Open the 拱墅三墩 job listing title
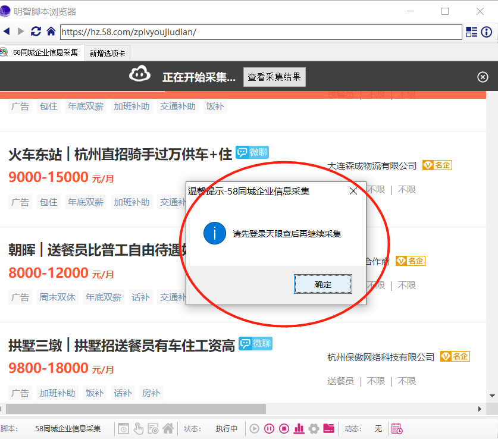The width and height of the screenshot is (498, 439). [x=121, y=346]
